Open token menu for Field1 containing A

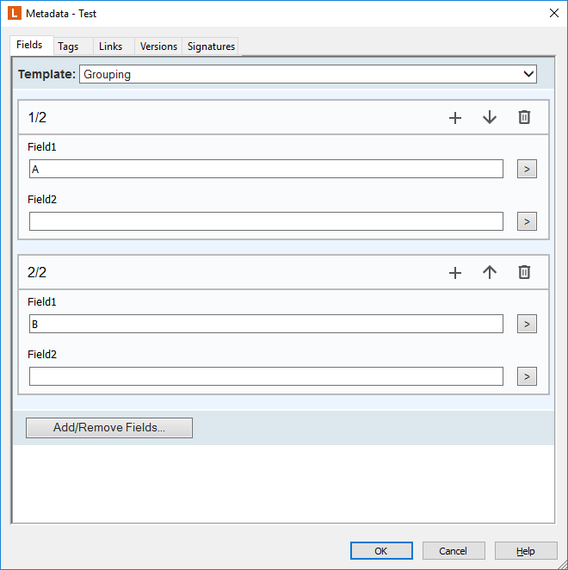point(527,169)
